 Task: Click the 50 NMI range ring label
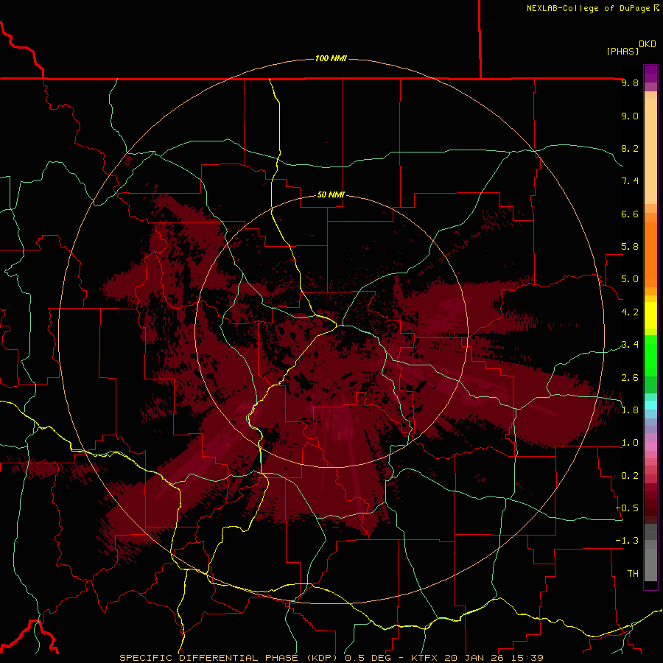pos(331,194)
